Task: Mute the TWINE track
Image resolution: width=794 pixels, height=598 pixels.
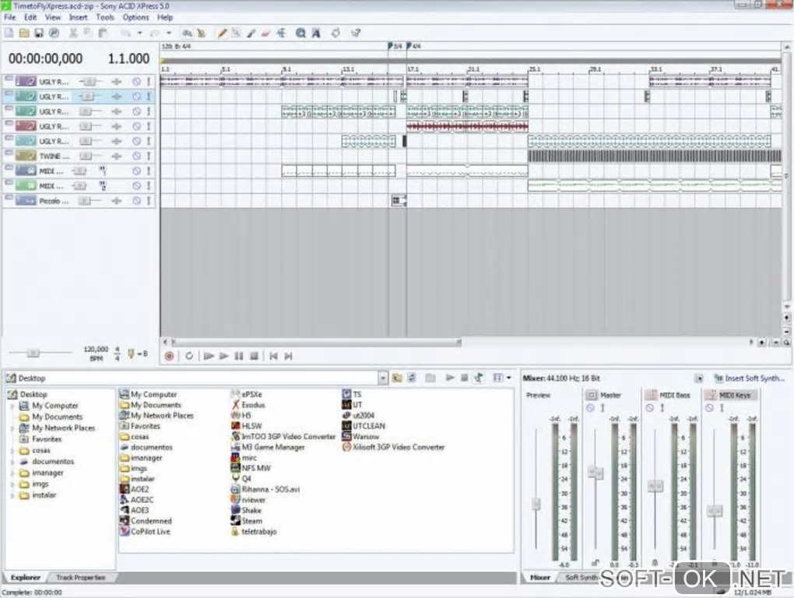Action: point(136,156)
